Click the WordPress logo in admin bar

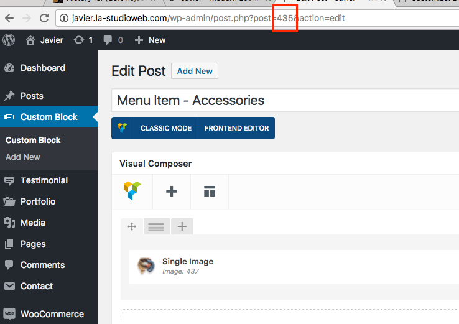(9, 40)
